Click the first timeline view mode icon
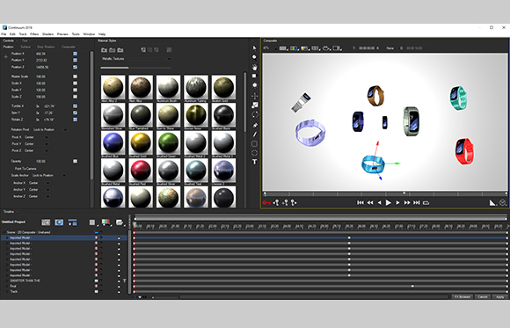 click(x=46, y=222)
